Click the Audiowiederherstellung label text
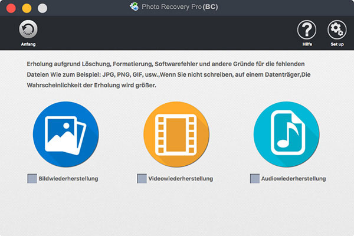 pyautogui.click(x=293, y=179)
